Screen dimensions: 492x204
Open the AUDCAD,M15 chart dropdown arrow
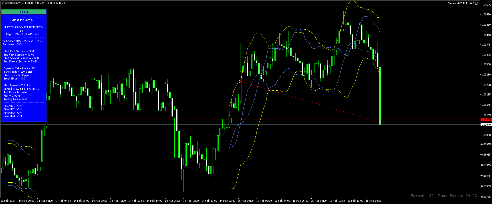3,3
